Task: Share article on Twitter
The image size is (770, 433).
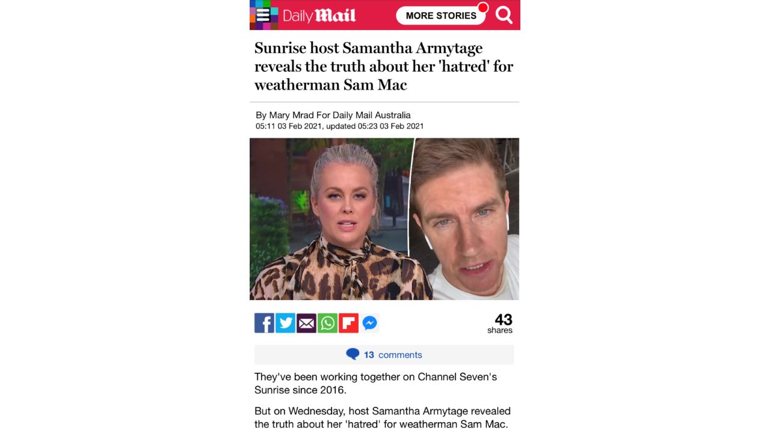Action: click(x=285, y=323)
